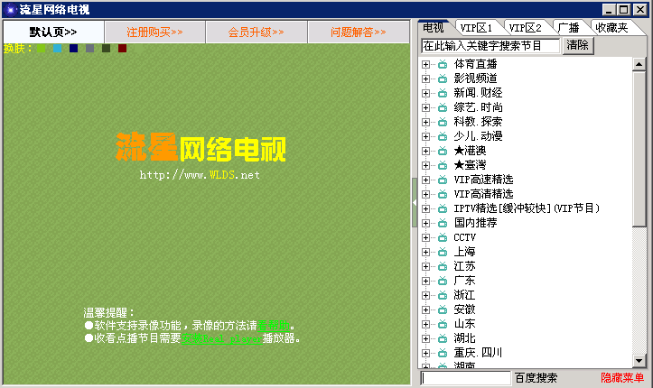
Task: Switch to the 电视 tab
Action: click(x=434, y=27)
